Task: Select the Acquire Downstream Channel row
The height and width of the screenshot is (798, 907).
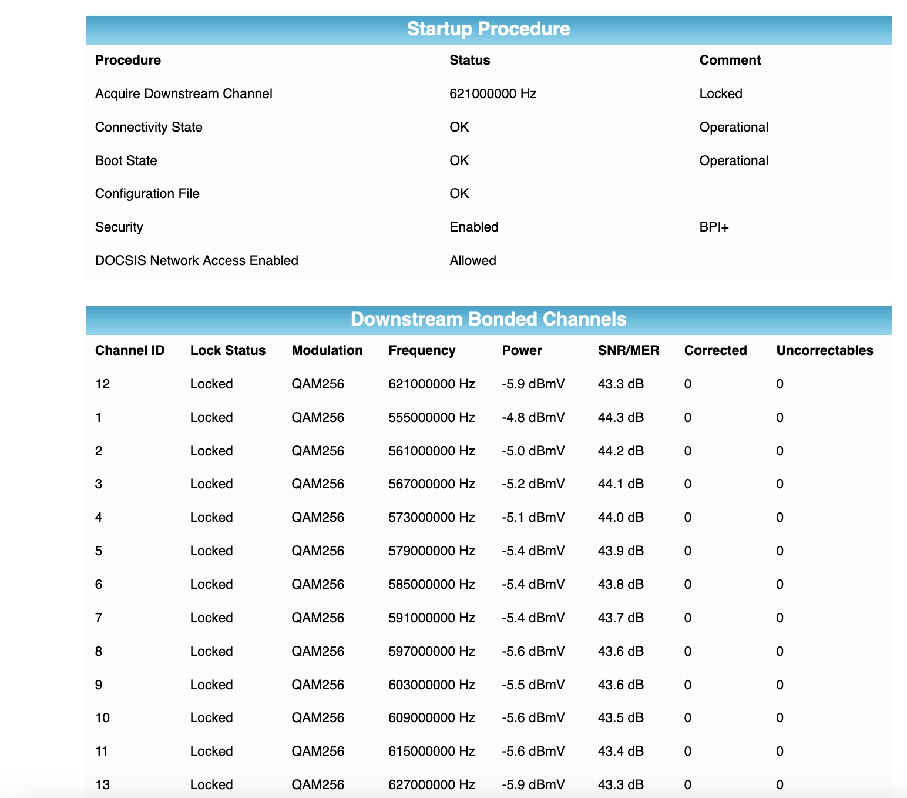Action: coord(183,93)
